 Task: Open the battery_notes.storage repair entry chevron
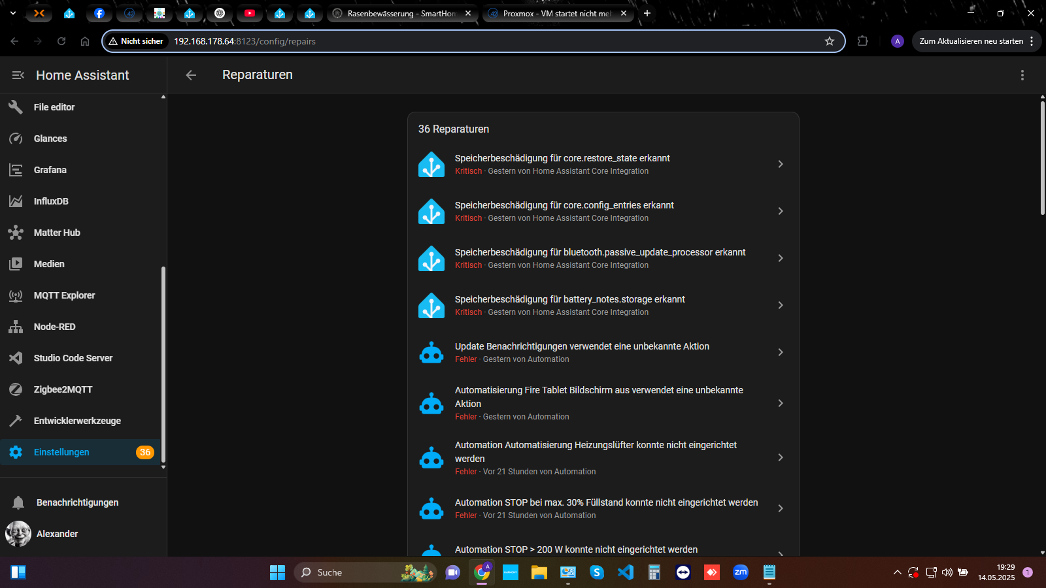tap(780, 305)
